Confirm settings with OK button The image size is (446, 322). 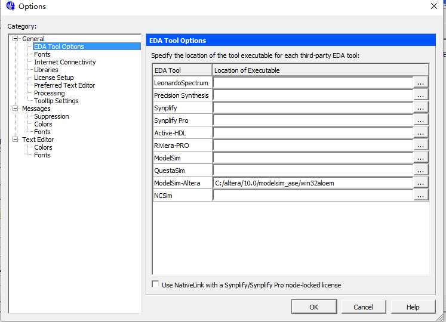tap(313, 307)
